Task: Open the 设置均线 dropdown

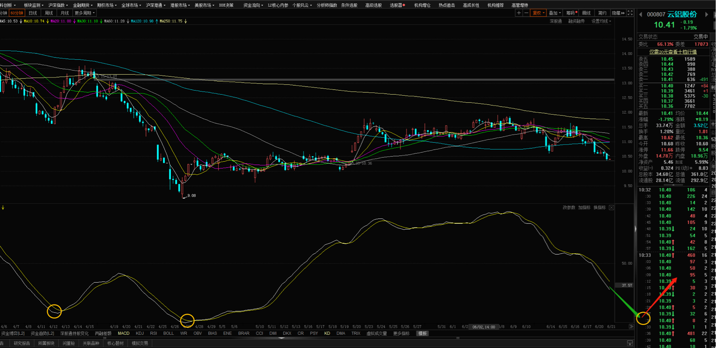Action: pyautogui.click(x=601, y=21)
